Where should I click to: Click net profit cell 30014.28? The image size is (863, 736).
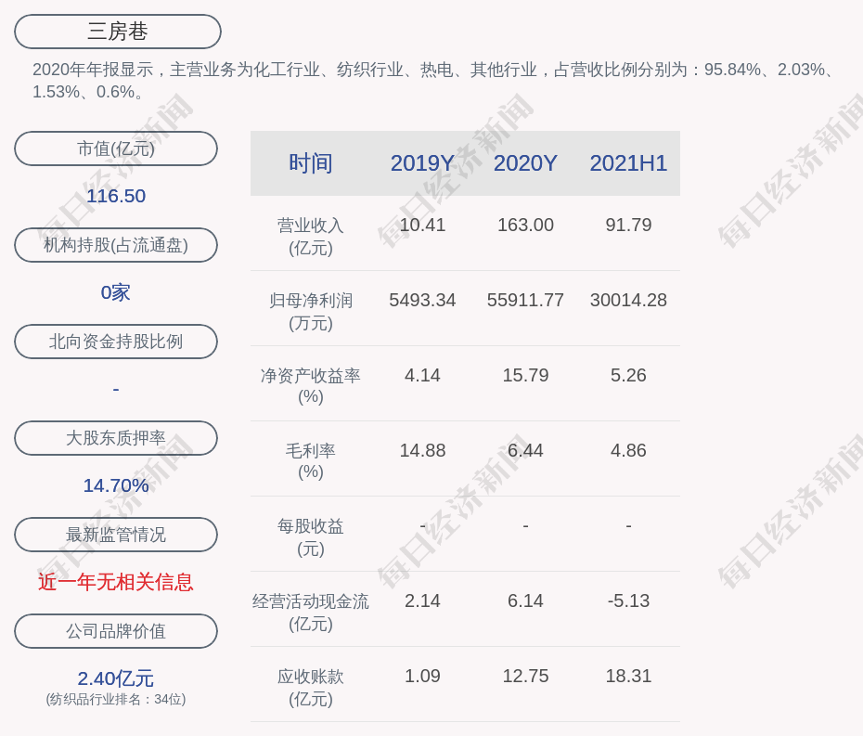(628, 300)
